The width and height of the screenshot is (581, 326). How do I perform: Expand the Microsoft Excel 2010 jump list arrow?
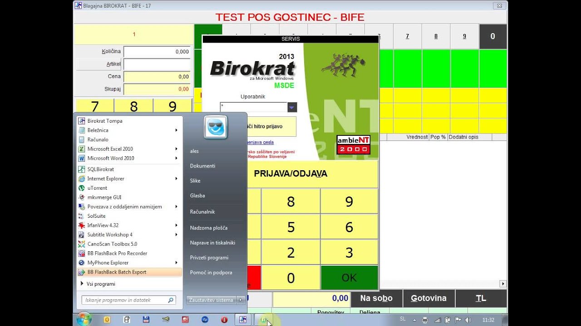(x=176, y=149)
